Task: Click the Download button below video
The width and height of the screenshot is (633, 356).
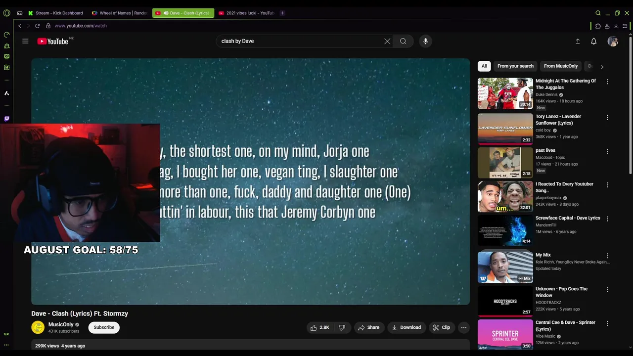Action: point(406,327)
